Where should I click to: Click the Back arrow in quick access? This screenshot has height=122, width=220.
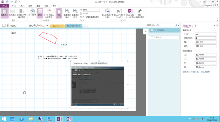[x=7, y=2]
